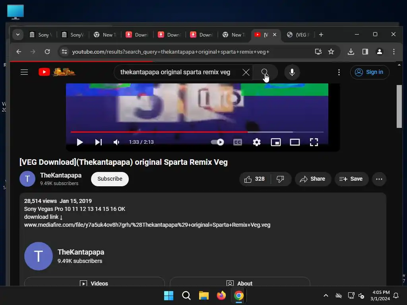Click the YouTube search magnifier button
The image size is (407, 305).
(x=264, y=72)
